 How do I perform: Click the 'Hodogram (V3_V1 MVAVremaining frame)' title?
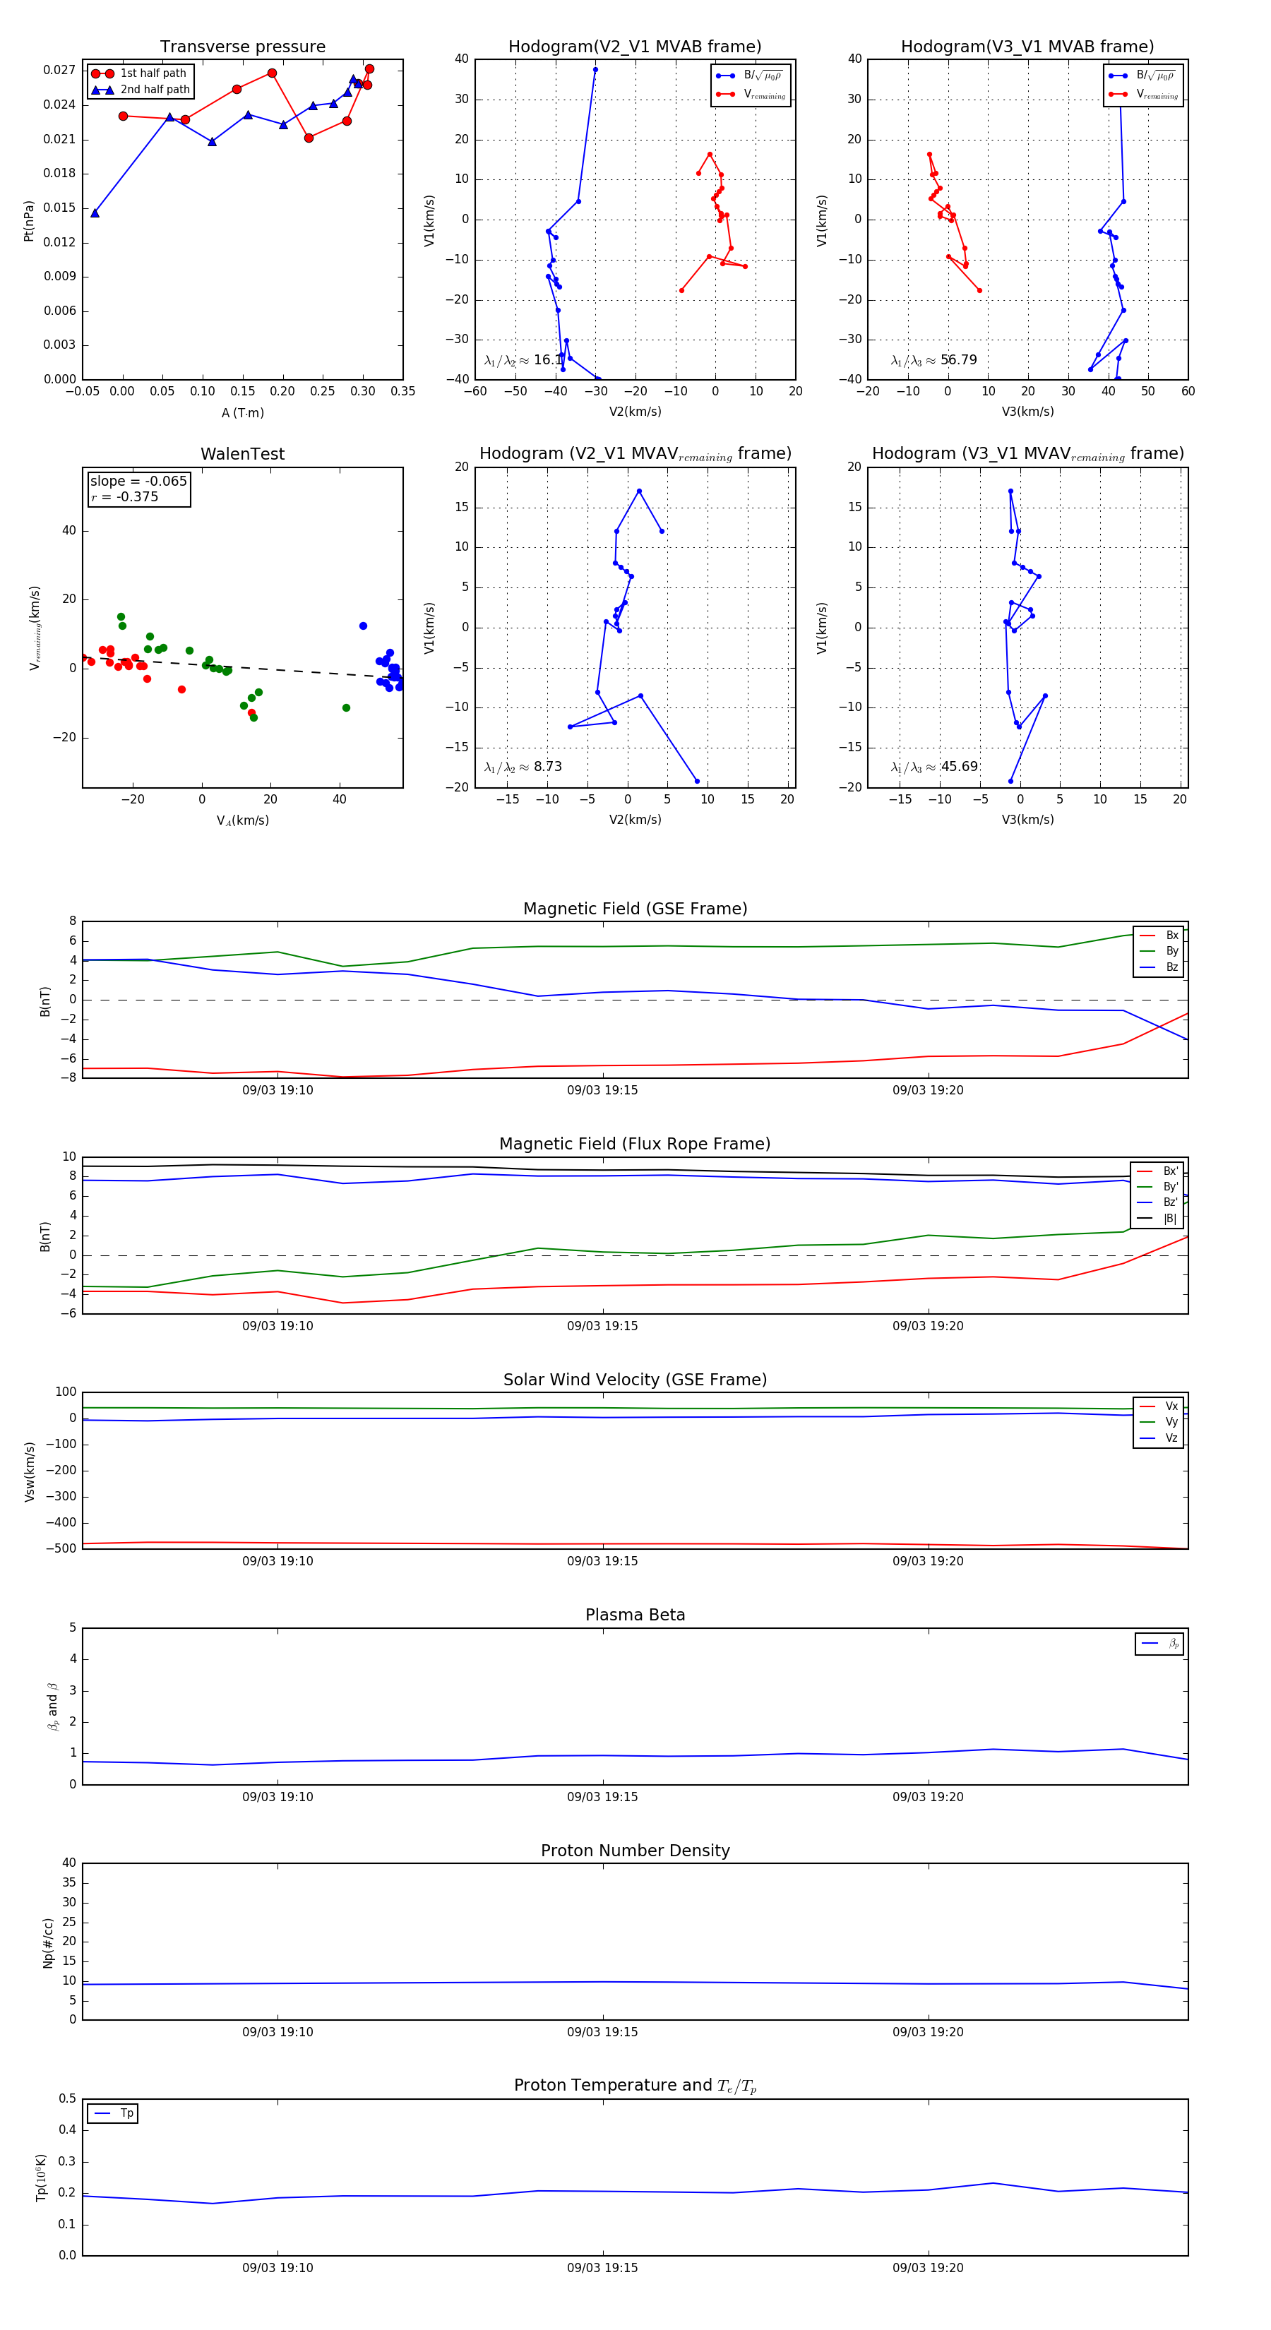tap(1027, 454)
